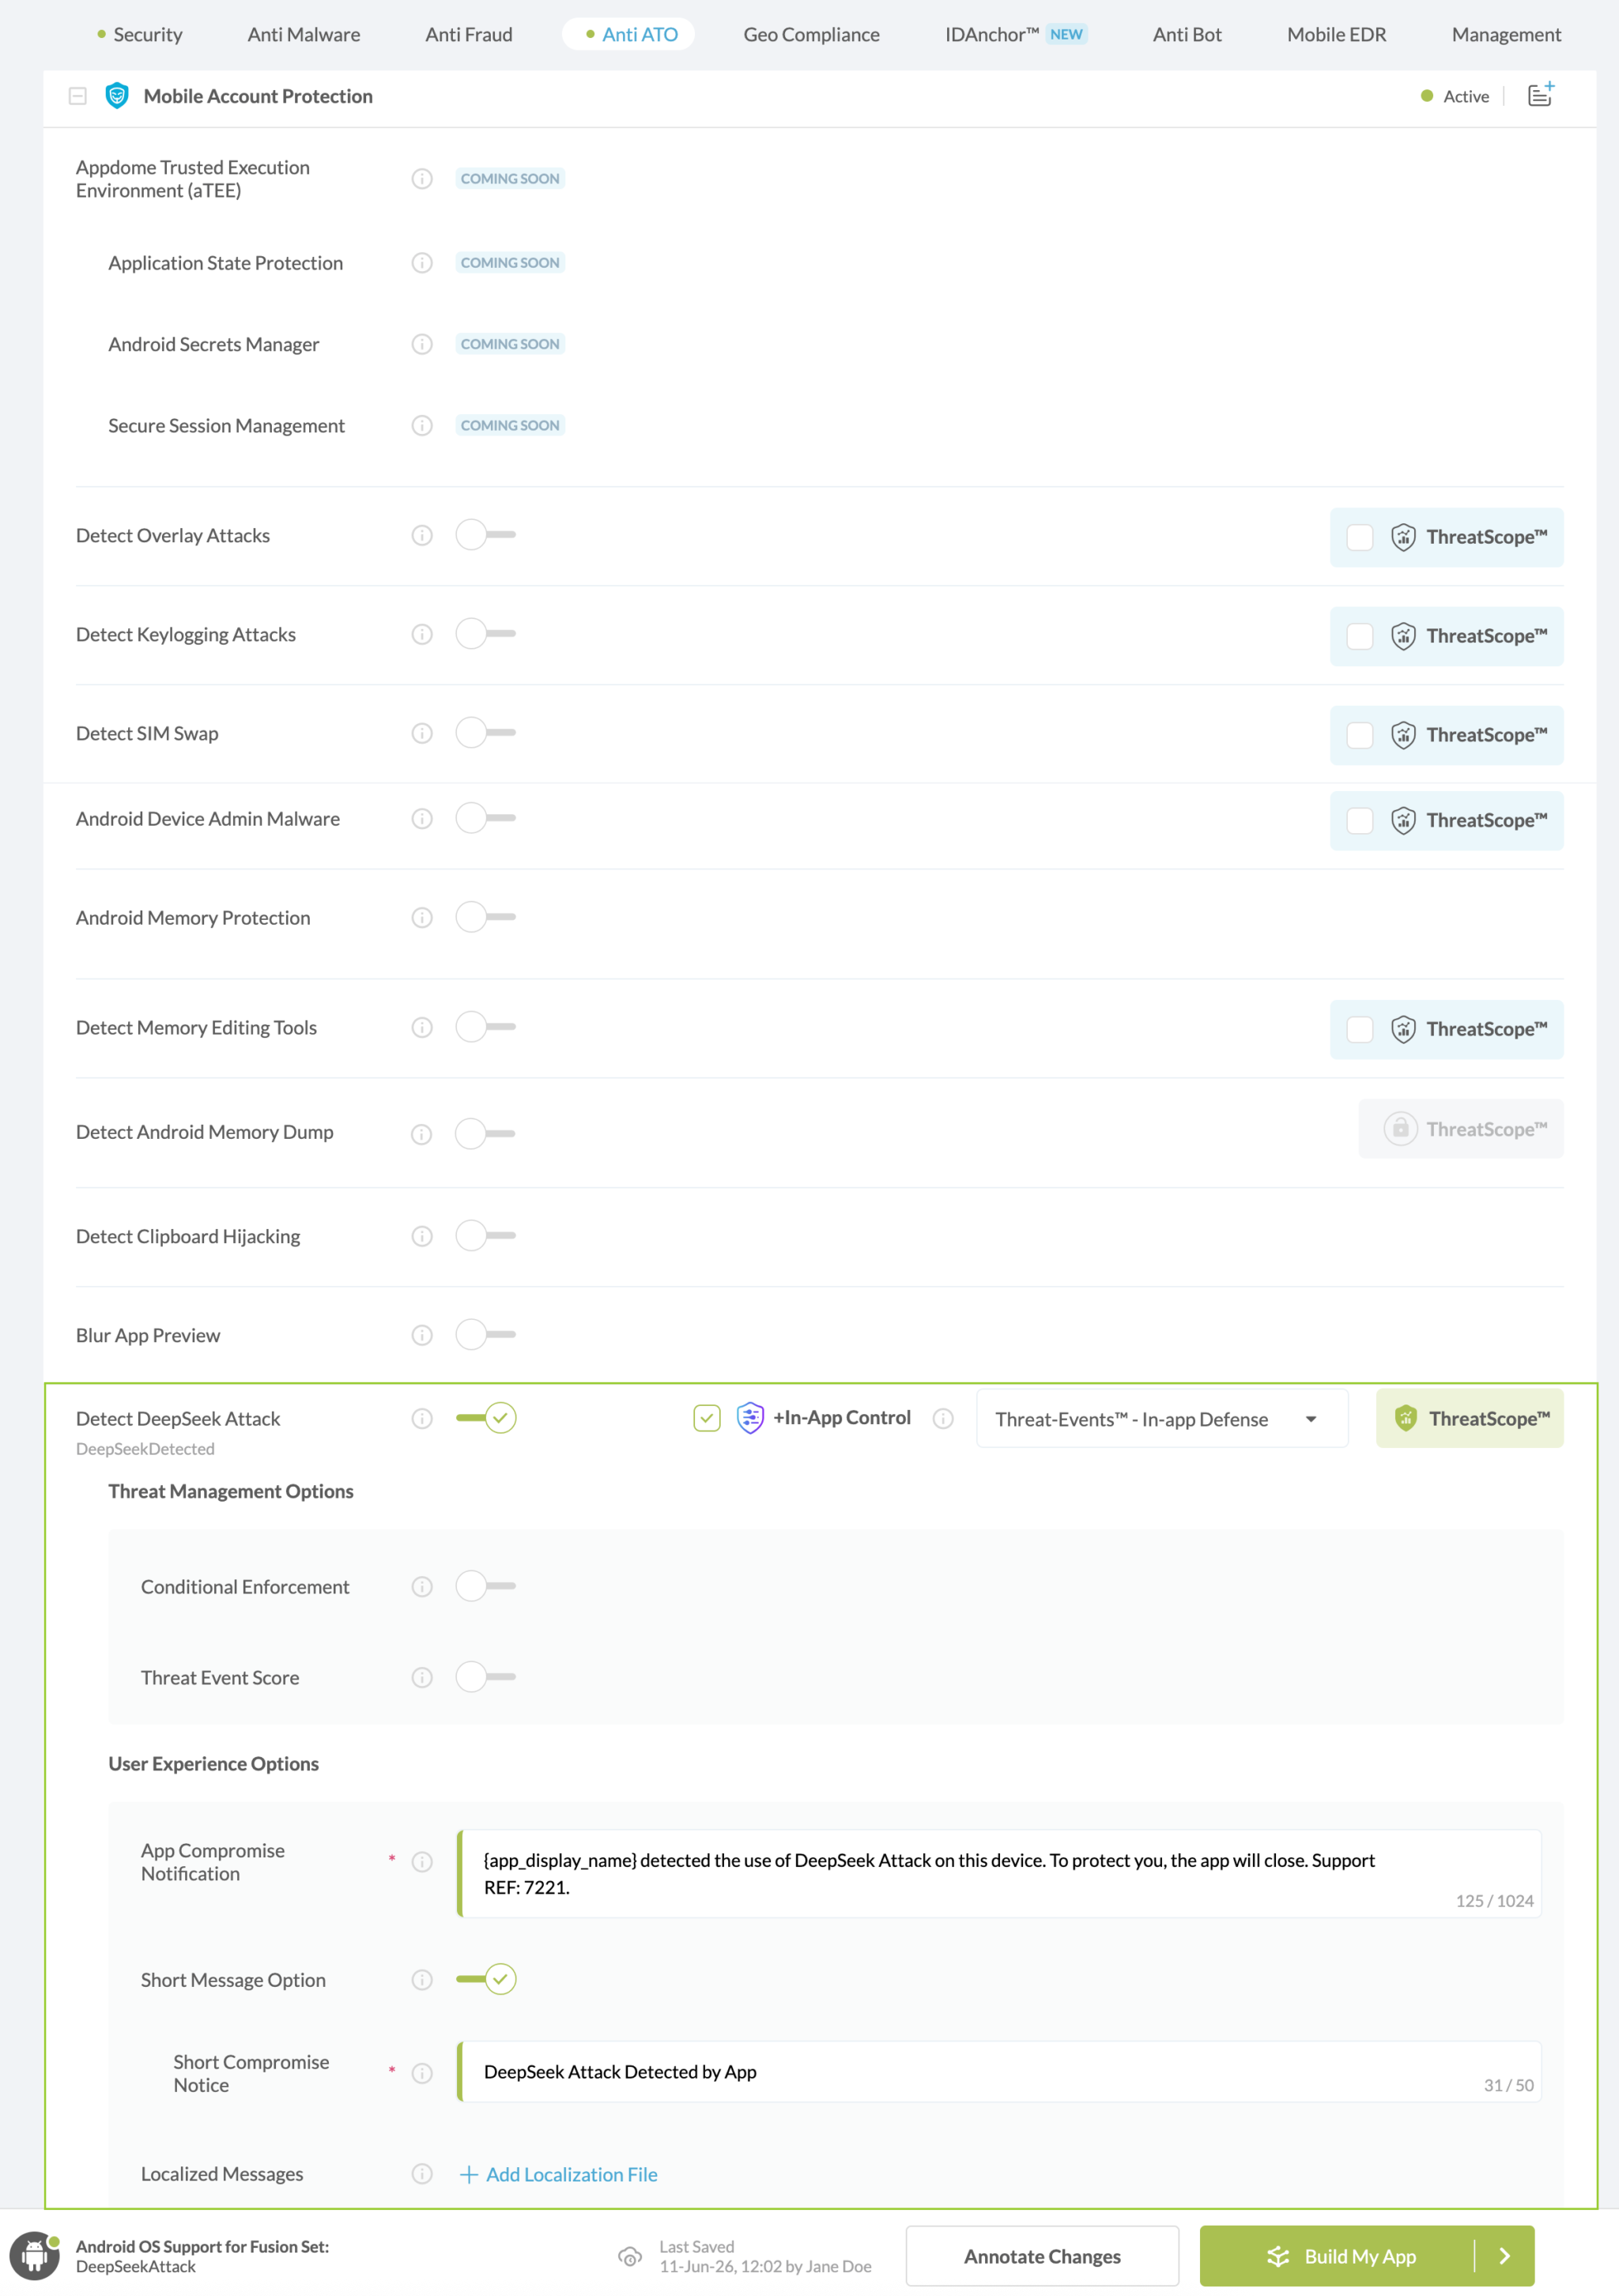
Task: Show info for Detect Clipboard Hijacking
Action: point(422,1237)
